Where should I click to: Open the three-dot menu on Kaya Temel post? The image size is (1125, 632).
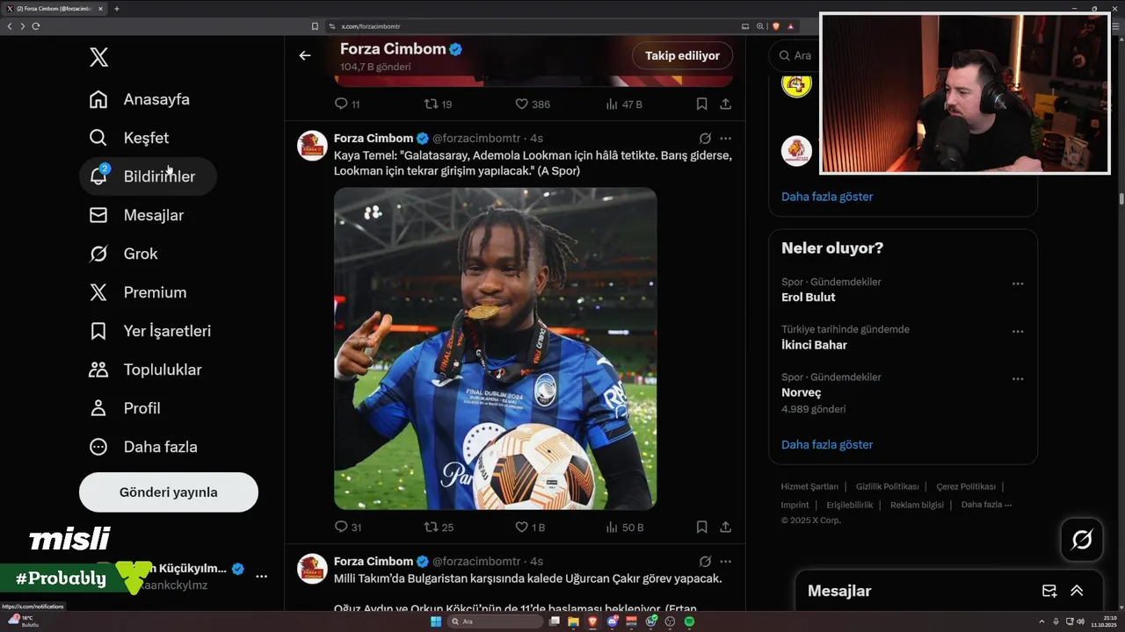725,139
